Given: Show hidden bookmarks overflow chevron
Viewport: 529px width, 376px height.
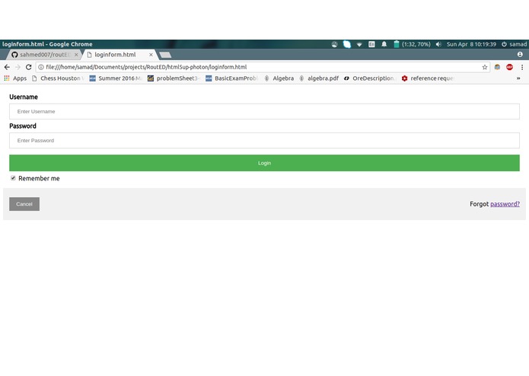Looking at the screenshot, I should pyautogui.click(x=518, y=78).
